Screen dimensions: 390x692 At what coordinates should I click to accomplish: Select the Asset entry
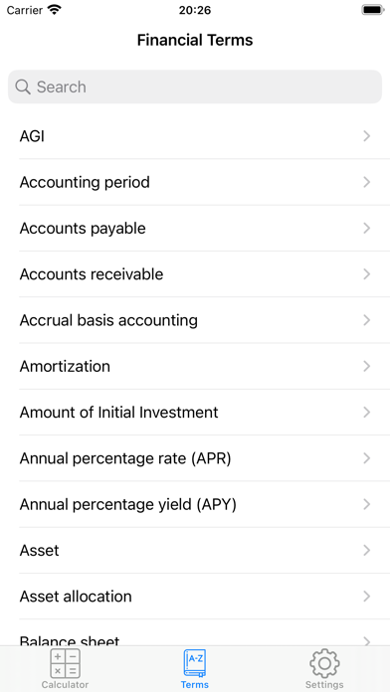coord(195,551)
